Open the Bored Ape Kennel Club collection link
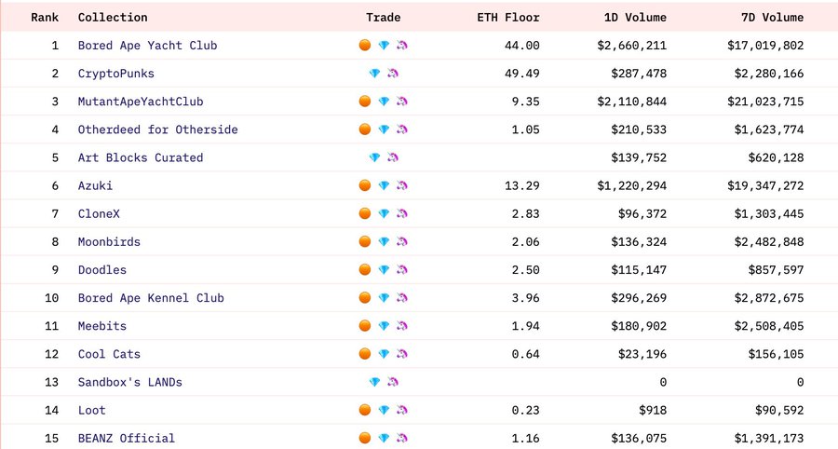The width and height of the screenshot is (838, 449). click(x=151, y=298)
